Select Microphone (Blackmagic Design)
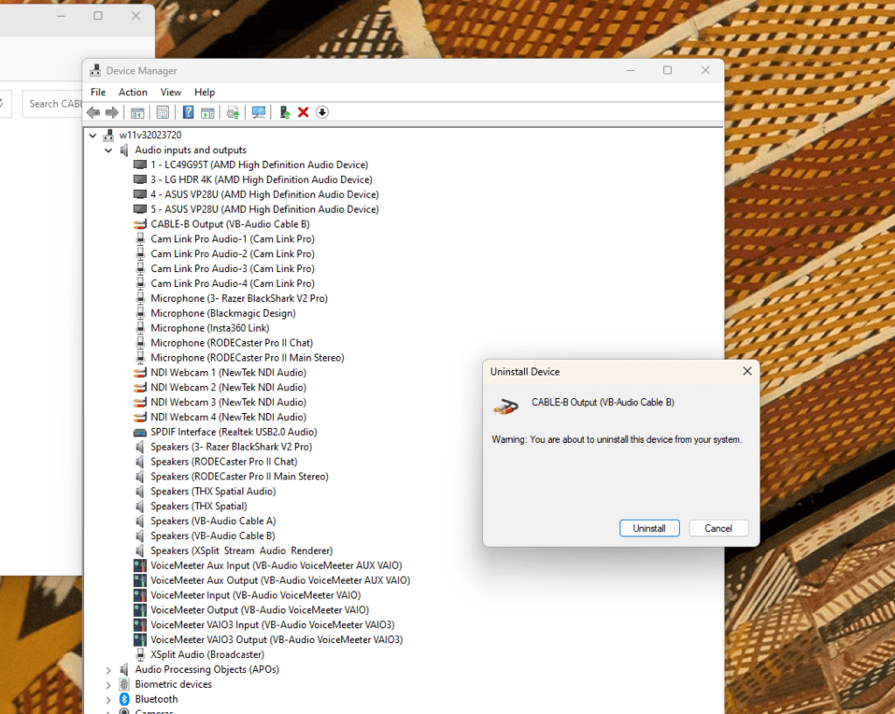This screenshot has width=895, height=714. (223, 313)
